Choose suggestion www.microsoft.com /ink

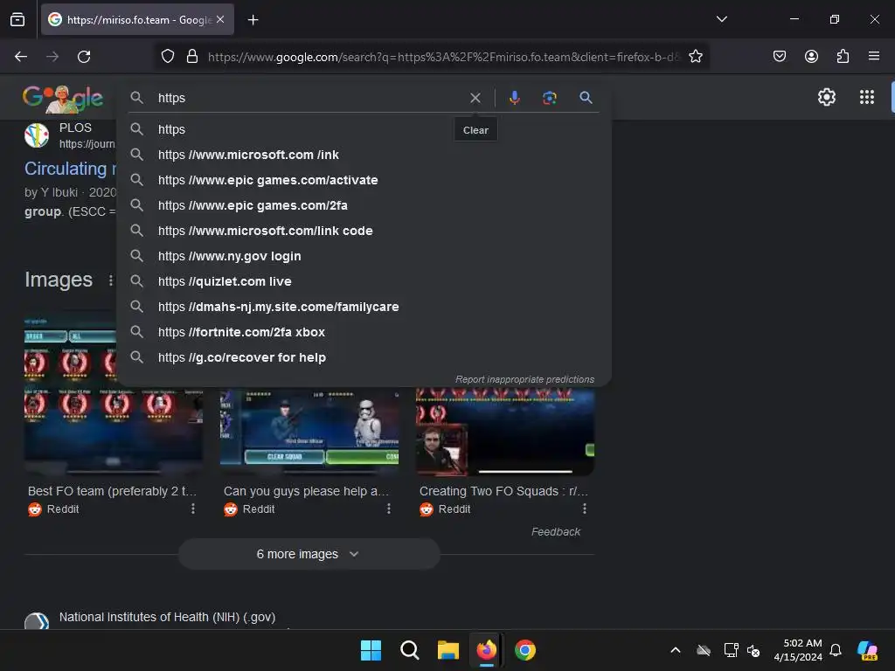click(x=364, y=155)
